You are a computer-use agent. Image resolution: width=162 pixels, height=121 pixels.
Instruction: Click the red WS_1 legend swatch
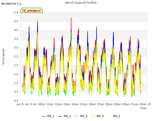coord(43,116)
